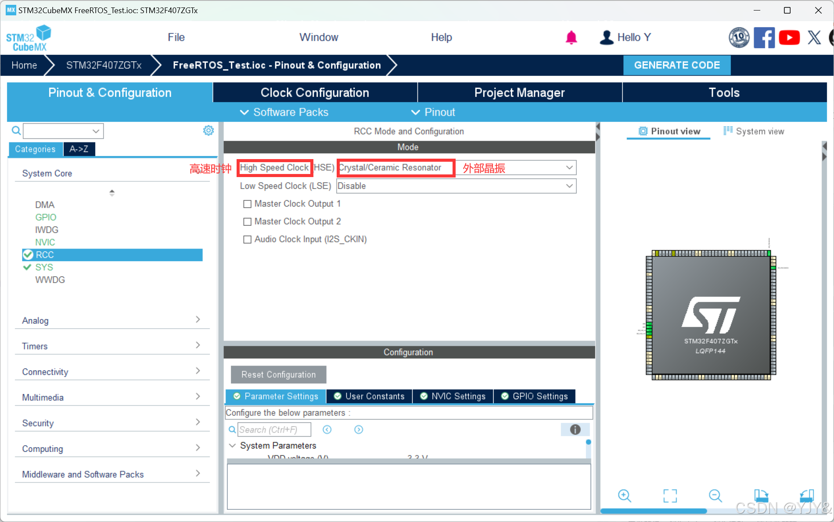Open the YouTube channel icon
834x522 pixels.
[789, 37]
